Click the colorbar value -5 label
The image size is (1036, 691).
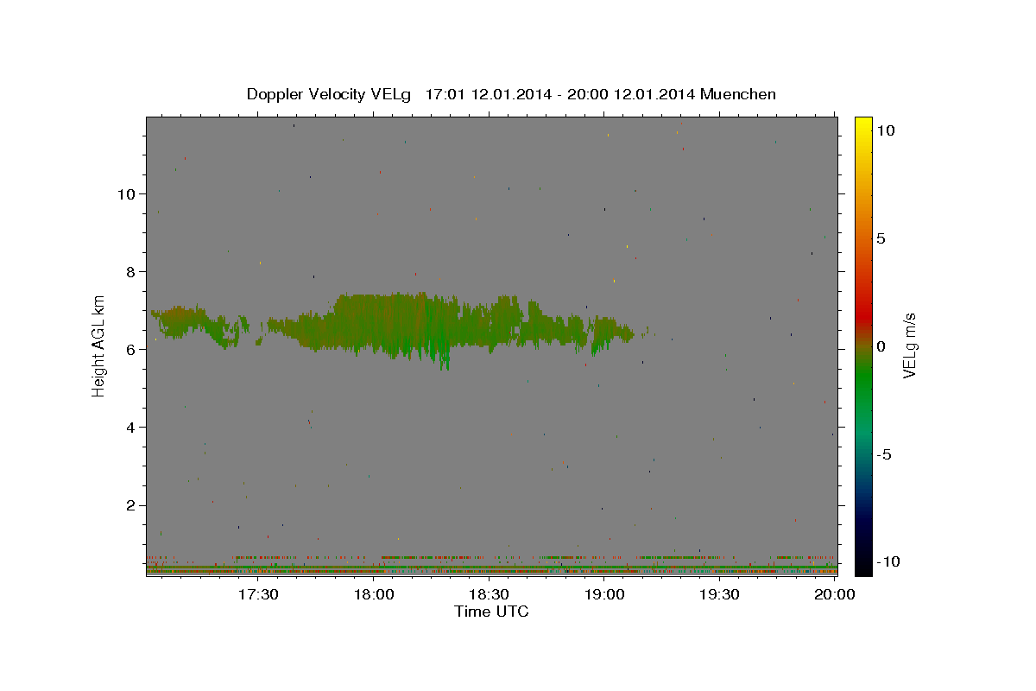coord(884,454)
